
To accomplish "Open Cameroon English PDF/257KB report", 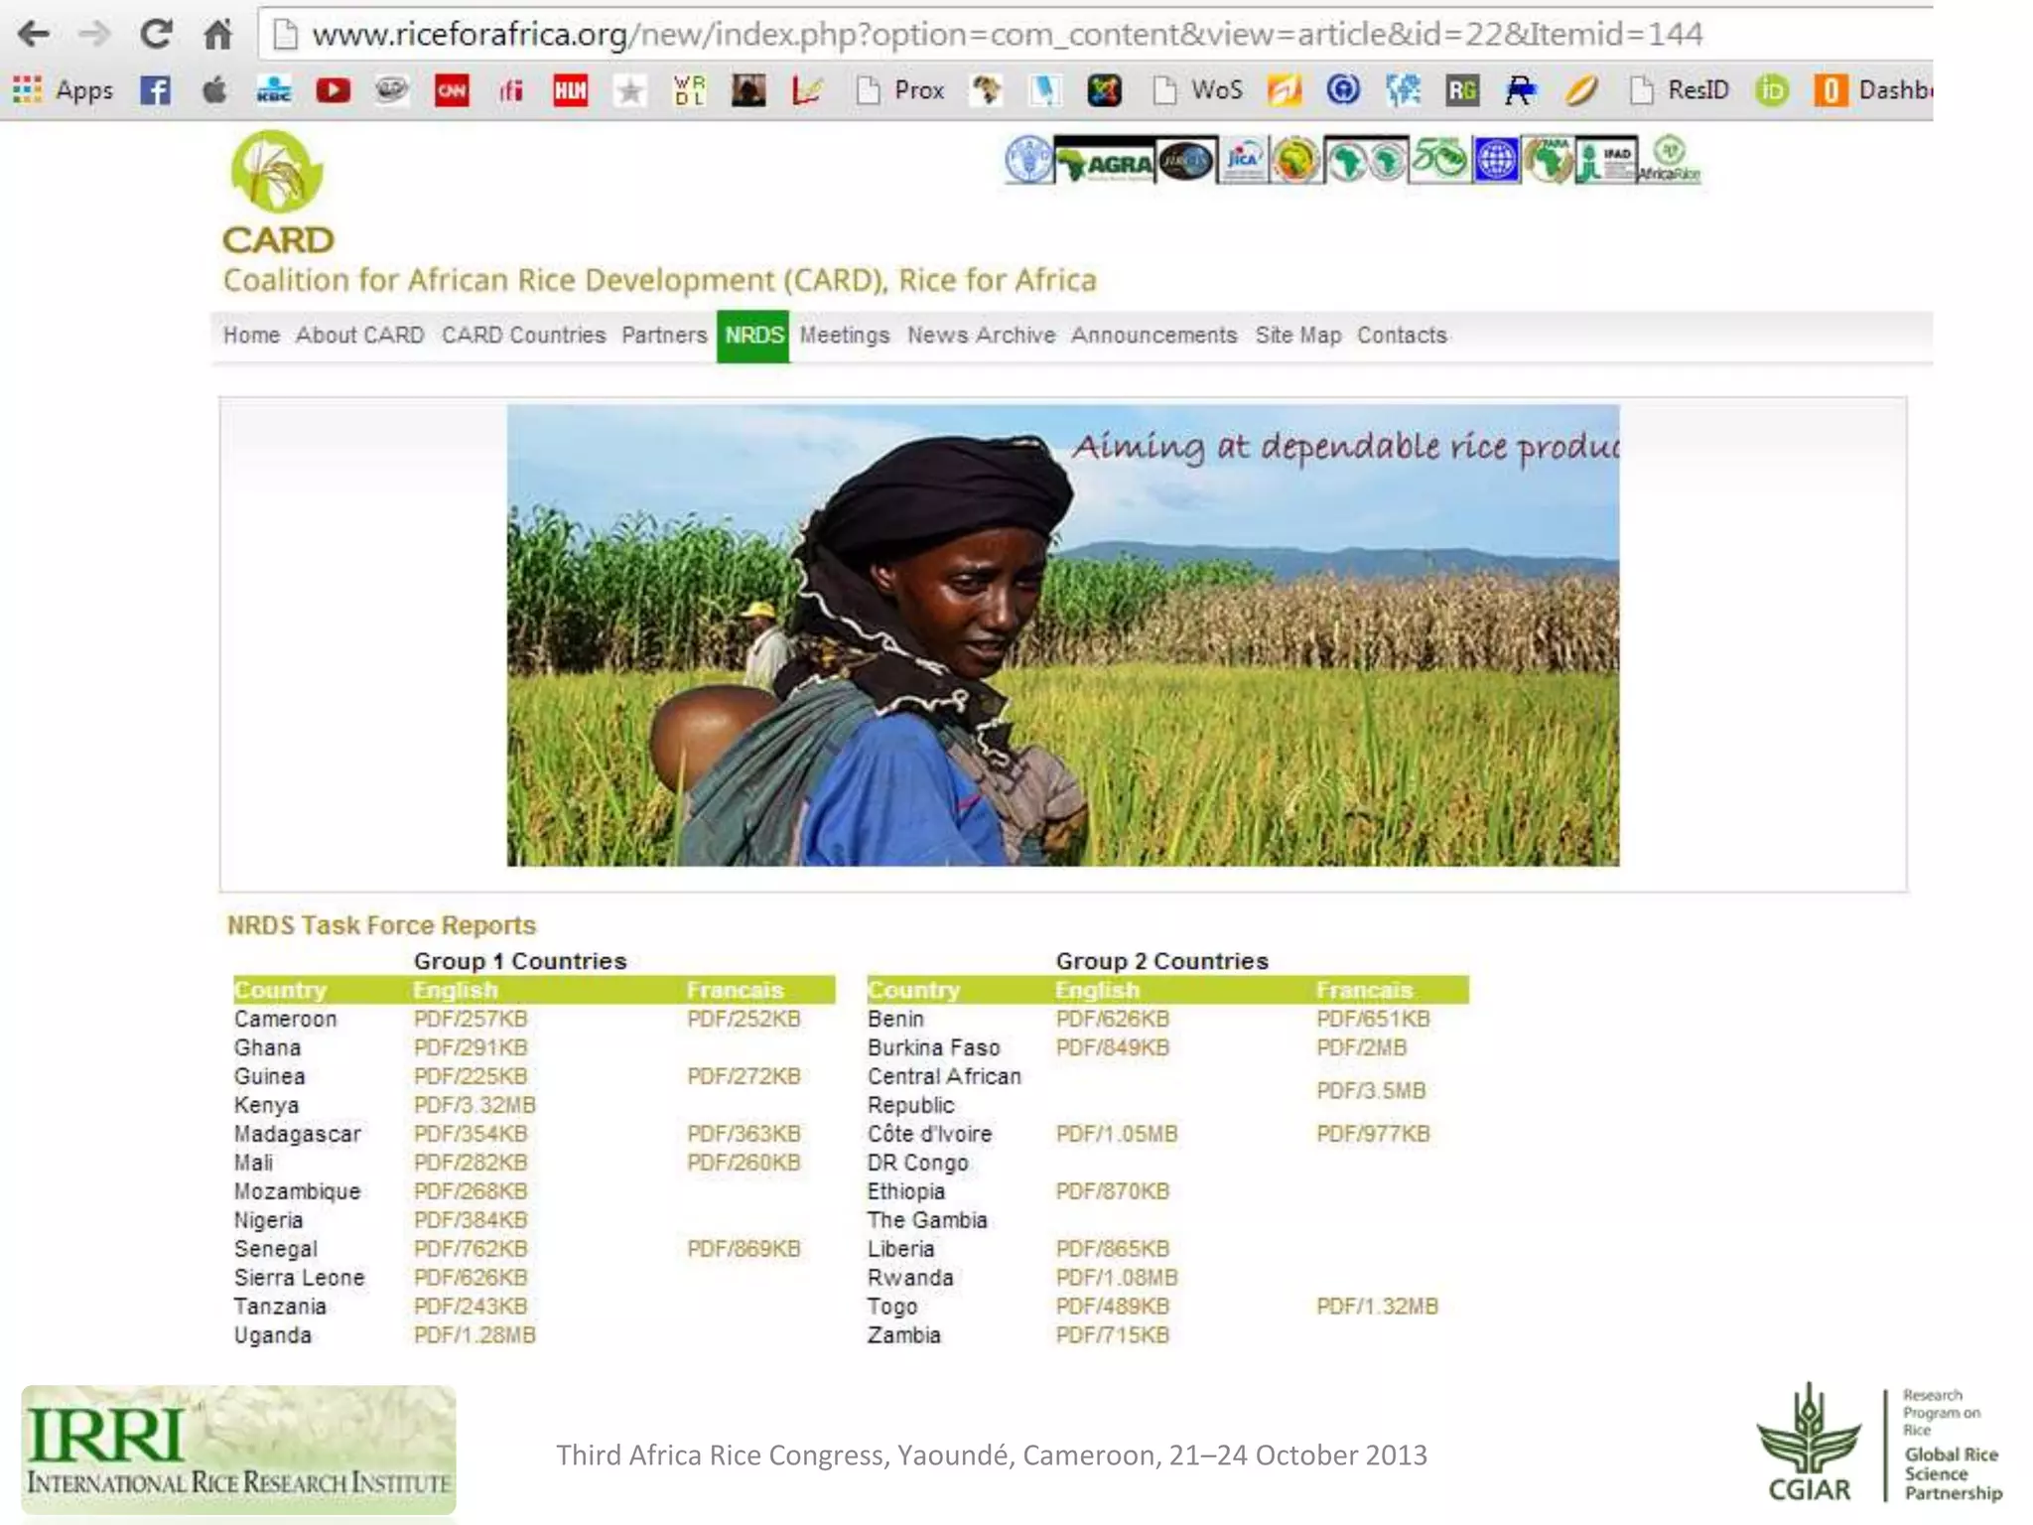I will click(471, 1019).
